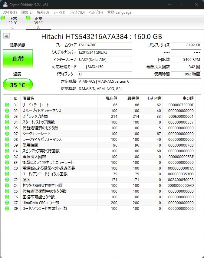Click the features field S.M.A.R.T., APM, NCQ, GPL
Image resolution: width=204 pixels, height=258 pixels.
(139, 88)
